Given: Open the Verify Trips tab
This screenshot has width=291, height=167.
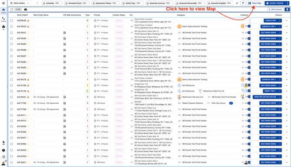Looking at the screenshot, I should pyautogui.click(x=132, y=3).
